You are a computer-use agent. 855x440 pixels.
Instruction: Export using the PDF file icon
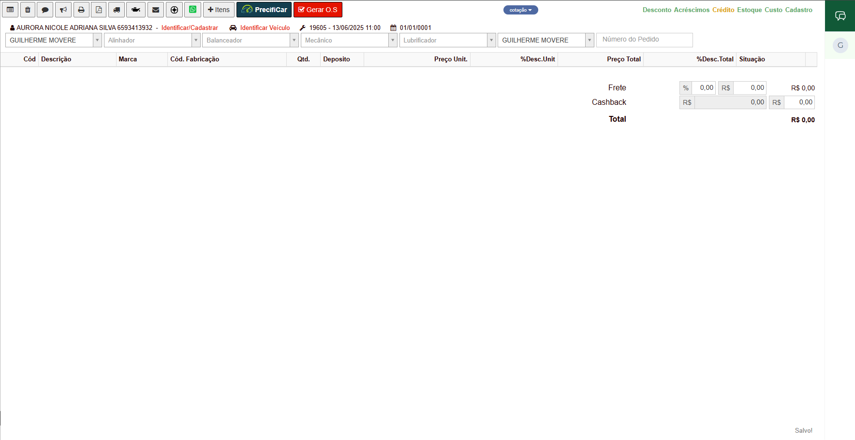(99, 10)
